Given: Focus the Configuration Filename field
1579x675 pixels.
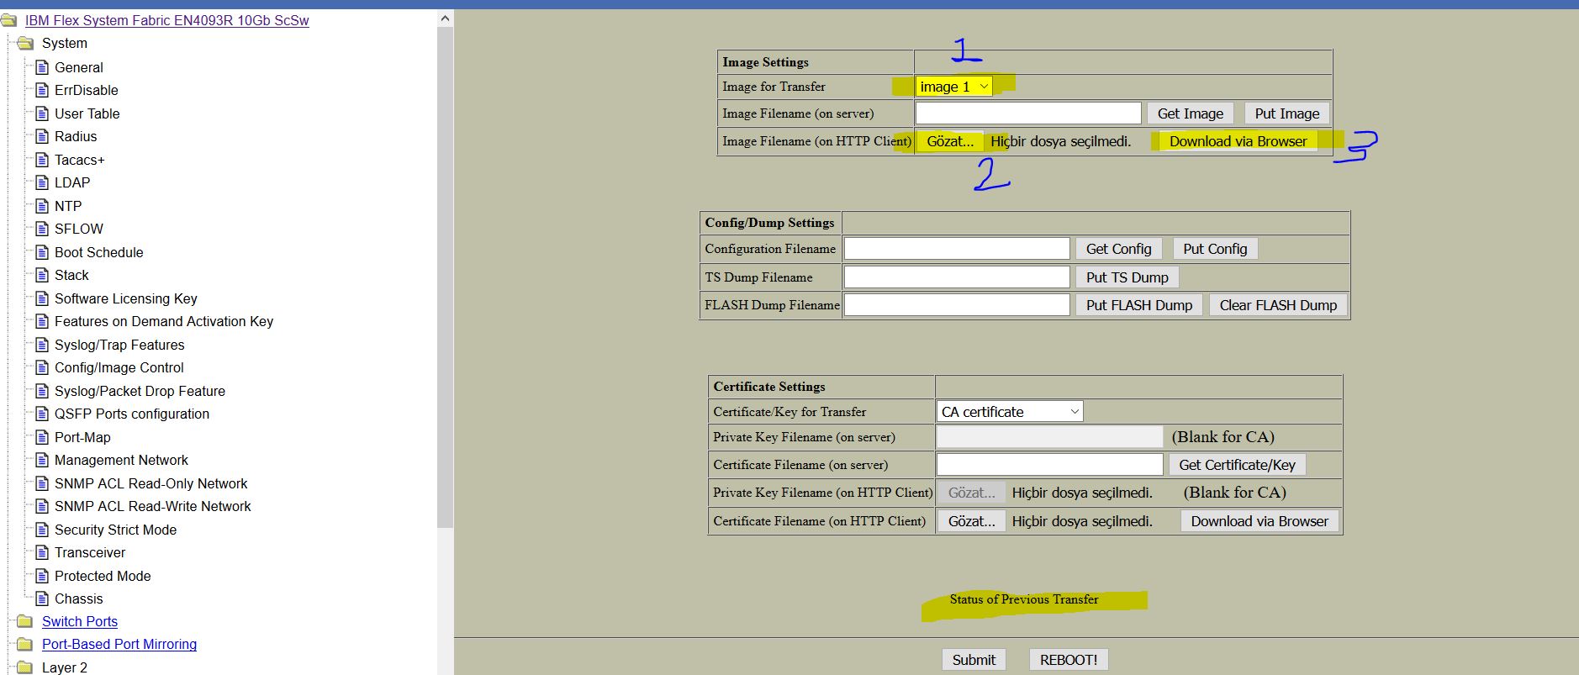Looking at the screenshot, I should [x=957, y=249].
